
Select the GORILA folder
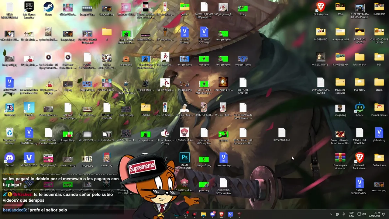coord(146,109)
